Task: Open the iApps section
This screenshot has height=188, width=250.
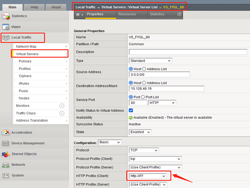Action: [x=34, y=27]
